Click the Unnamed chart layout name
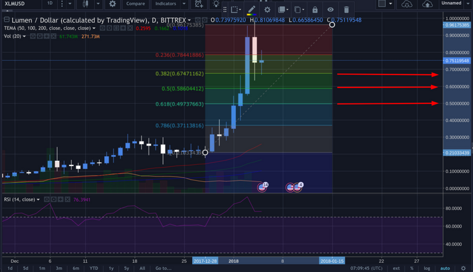The height and width of the screenshot is (272, 473). (451, 3)
